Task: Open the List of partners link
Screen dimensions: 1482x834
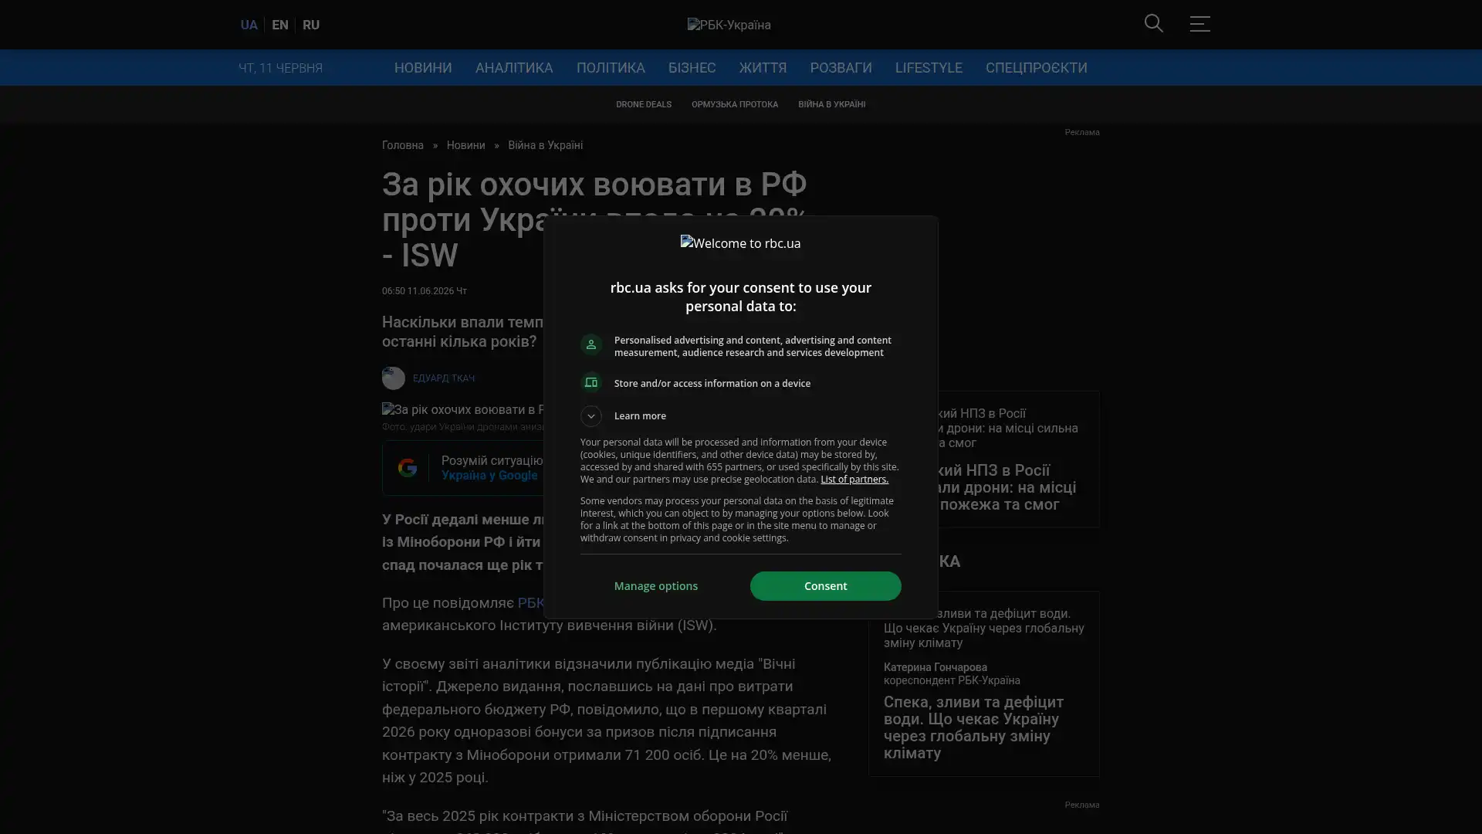Action: (x=854, y=480)
